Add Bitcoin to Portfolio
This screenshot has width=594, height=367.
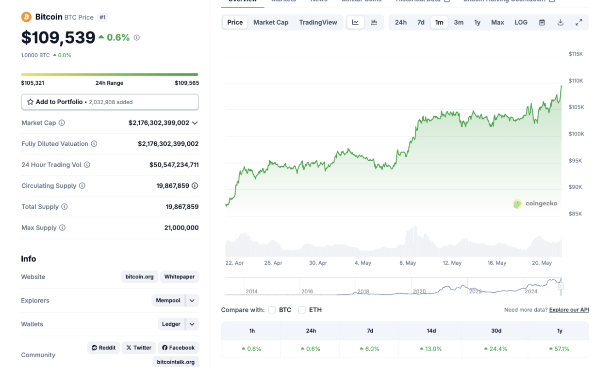[x=110, y=102]
